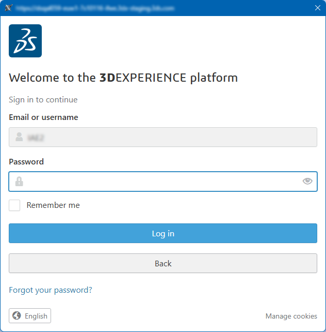Click the Email or username label

point(43,117)
